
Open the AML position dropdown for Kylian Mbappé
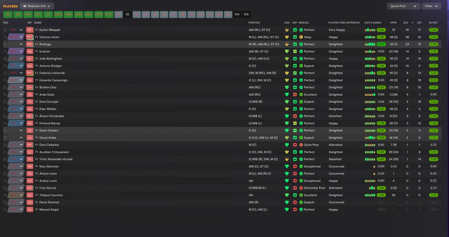(x=16, y=30)
